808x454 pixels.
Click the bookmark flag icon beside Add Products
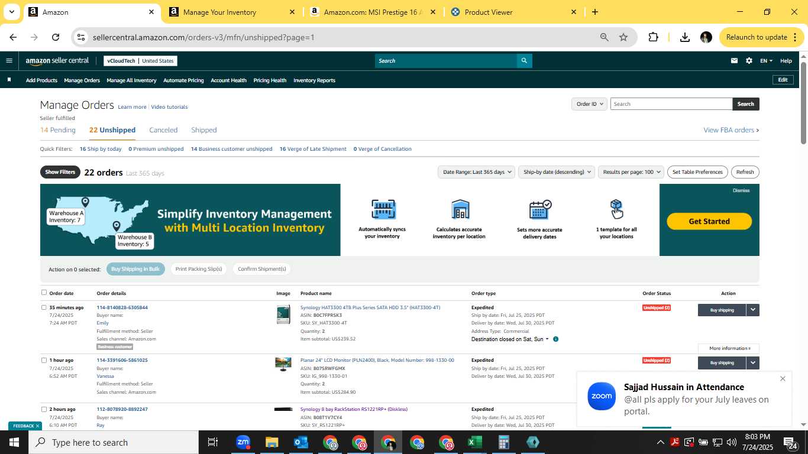click(9, 80)
